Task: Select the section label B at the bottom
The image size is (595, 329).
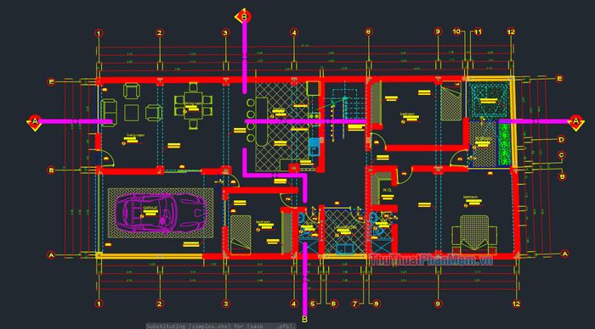Action: pos(304,320)
